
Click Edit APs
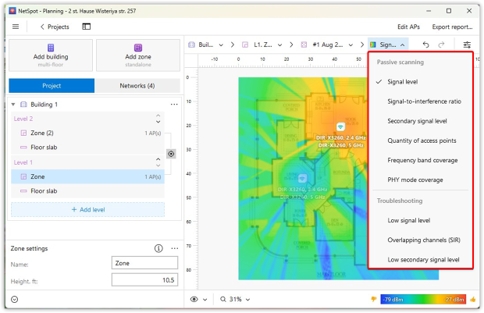(408, 27)
